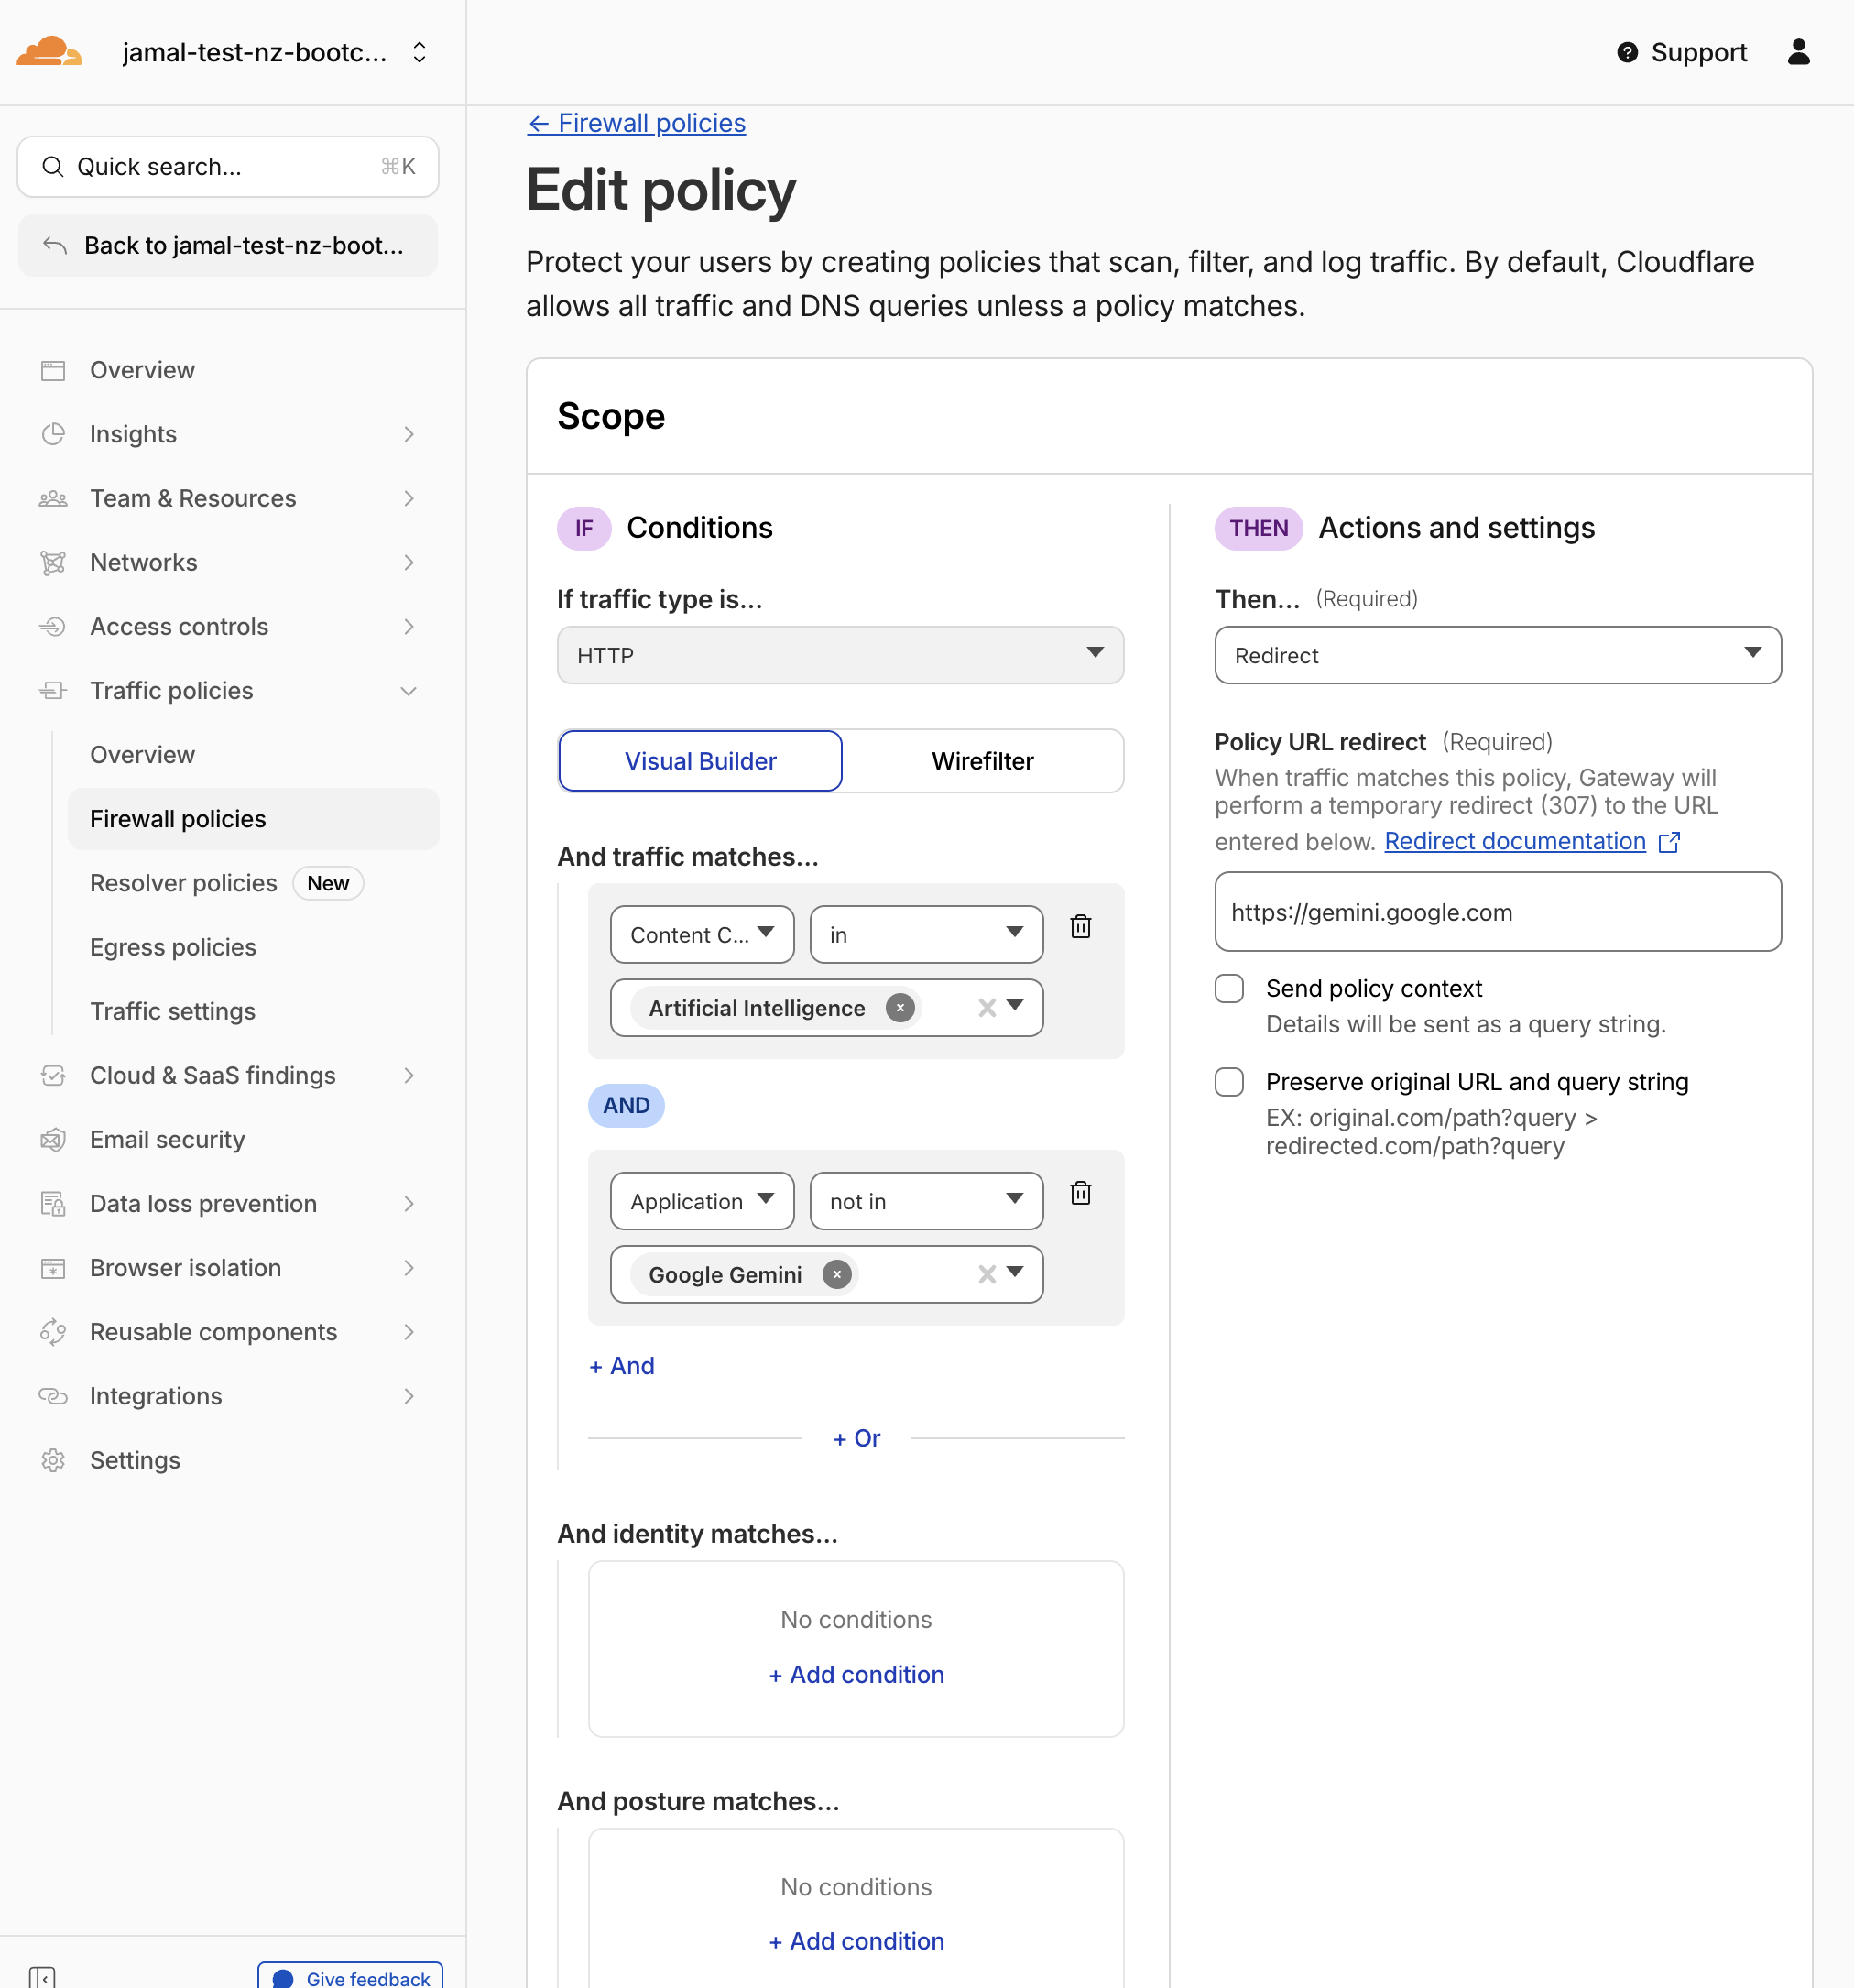Screen dimensions: 1854x1988
Task: Click the Quick search field
Action: [x=228, y=166]
